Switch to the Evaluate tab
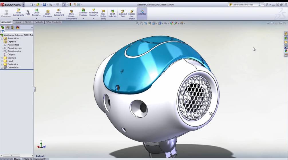288x160 pixels. (x=39, y=22)
